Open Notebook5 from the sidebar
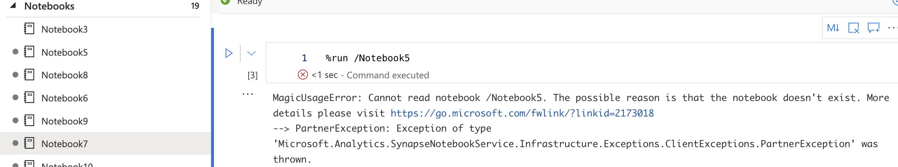The height and width of the screenshot is (167, 898). tap(64, 52)
